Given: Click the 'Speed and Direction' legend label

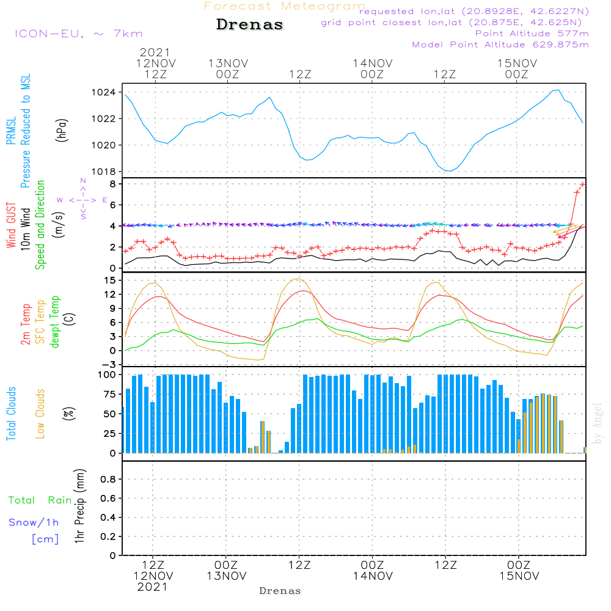Looking at the screenshot, I should coord(40,225).
